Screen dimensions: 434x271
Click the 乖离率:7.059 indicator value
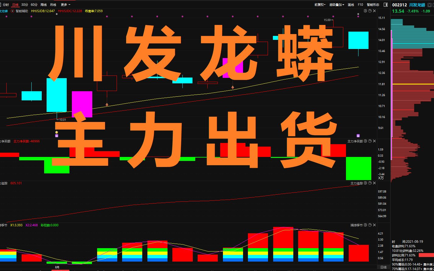[x=94, y=11]
